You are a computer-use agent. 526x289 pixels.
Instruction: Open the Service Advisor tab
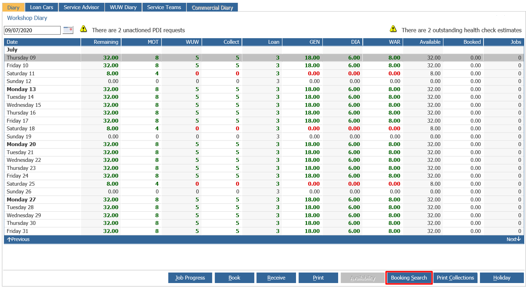81,7
